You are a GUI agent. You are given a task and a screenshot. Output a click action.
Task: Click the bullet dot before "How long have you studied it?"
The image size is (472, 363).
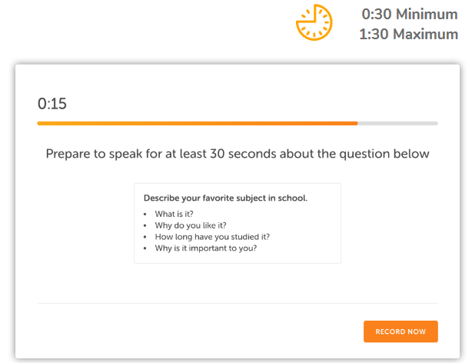(x=145, y=237)
